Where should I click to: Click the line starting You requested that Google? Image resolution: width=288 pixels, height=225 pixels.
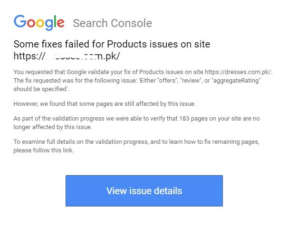tap(95, 72)
